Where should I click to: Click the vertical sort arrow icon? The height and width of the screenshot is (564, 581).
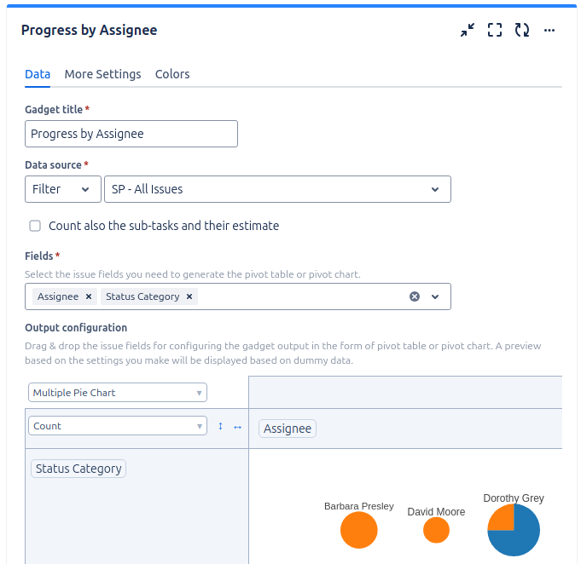pos(220,426)
